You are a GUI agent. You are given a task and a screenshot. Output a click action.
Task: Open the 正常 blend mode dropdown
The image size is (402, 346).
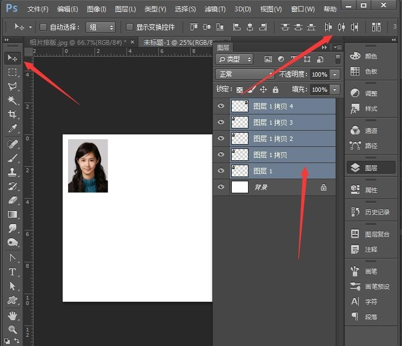[x=245, y=74]
